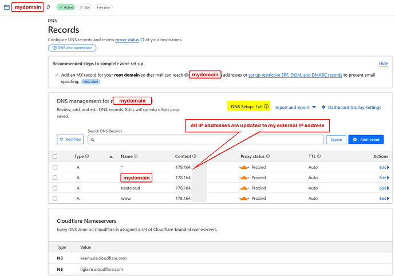Star this domain
This screenshot has width=395, height=276.
[x=85, y=7]
